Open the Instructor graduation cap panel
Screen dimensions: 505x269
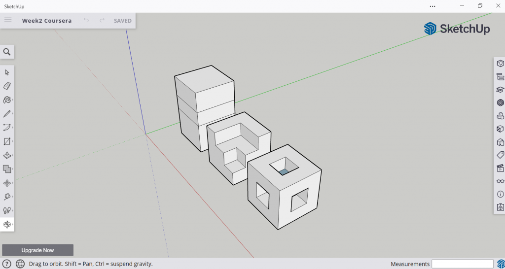click(500, 90)
